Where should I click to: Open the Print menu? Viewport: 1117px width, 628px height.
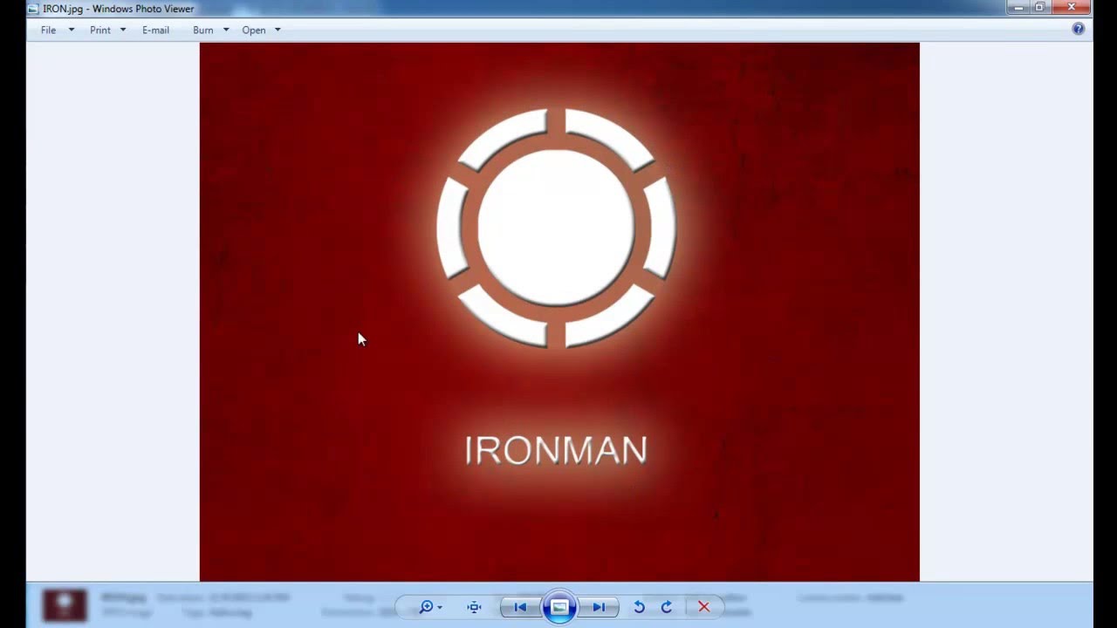pos(100,30)
